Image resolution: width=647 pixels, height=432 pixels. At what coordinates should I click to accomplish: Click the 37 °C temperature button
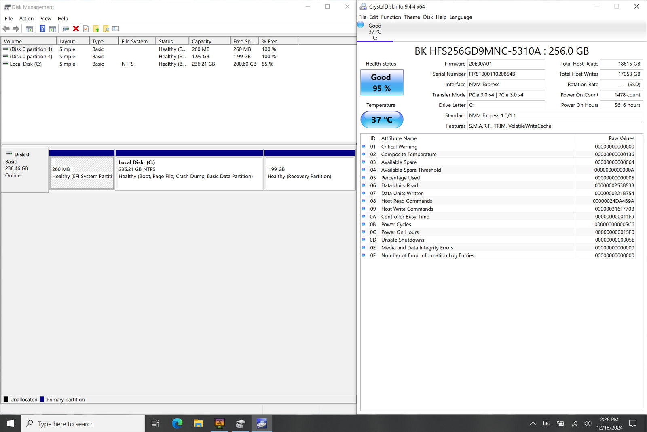[x=382, y=119]
